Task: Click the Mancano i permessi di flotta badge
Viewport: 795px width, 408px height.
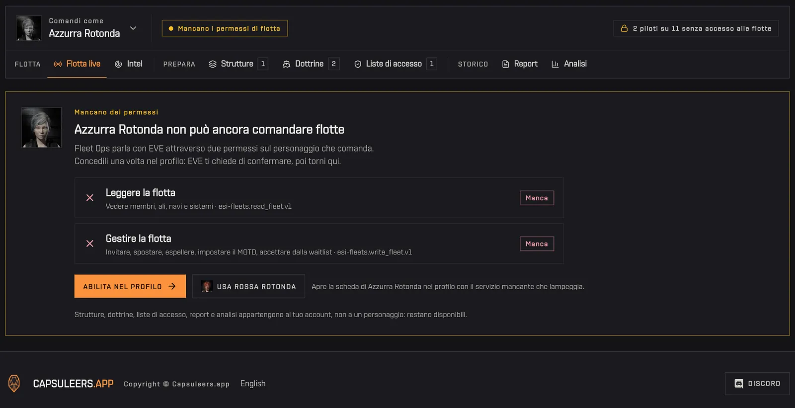Action: point(225,28)
